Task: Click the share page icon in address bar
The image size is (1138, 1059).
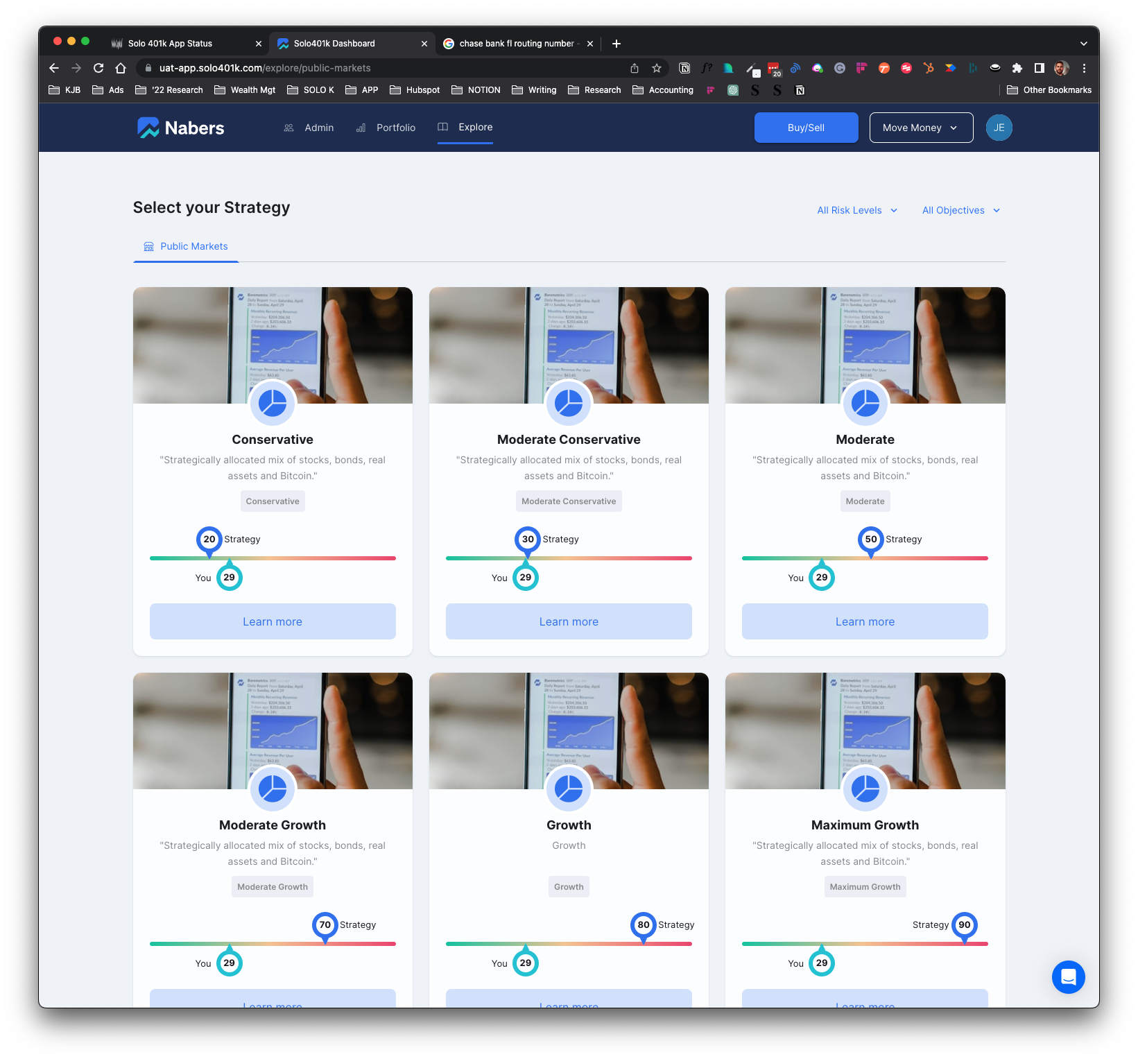Action: pos(634,68)
